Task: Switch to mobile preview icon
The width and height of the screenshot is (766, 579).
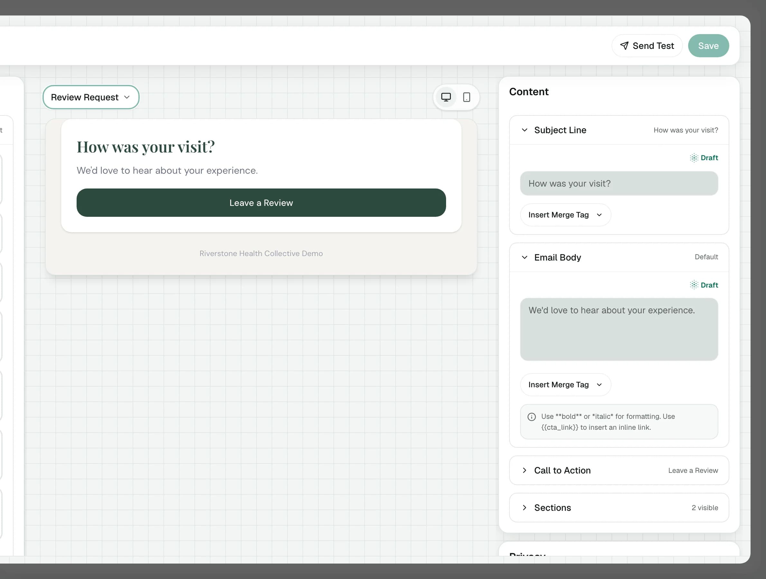Action: pyautogui.click(x=466, y=97)
